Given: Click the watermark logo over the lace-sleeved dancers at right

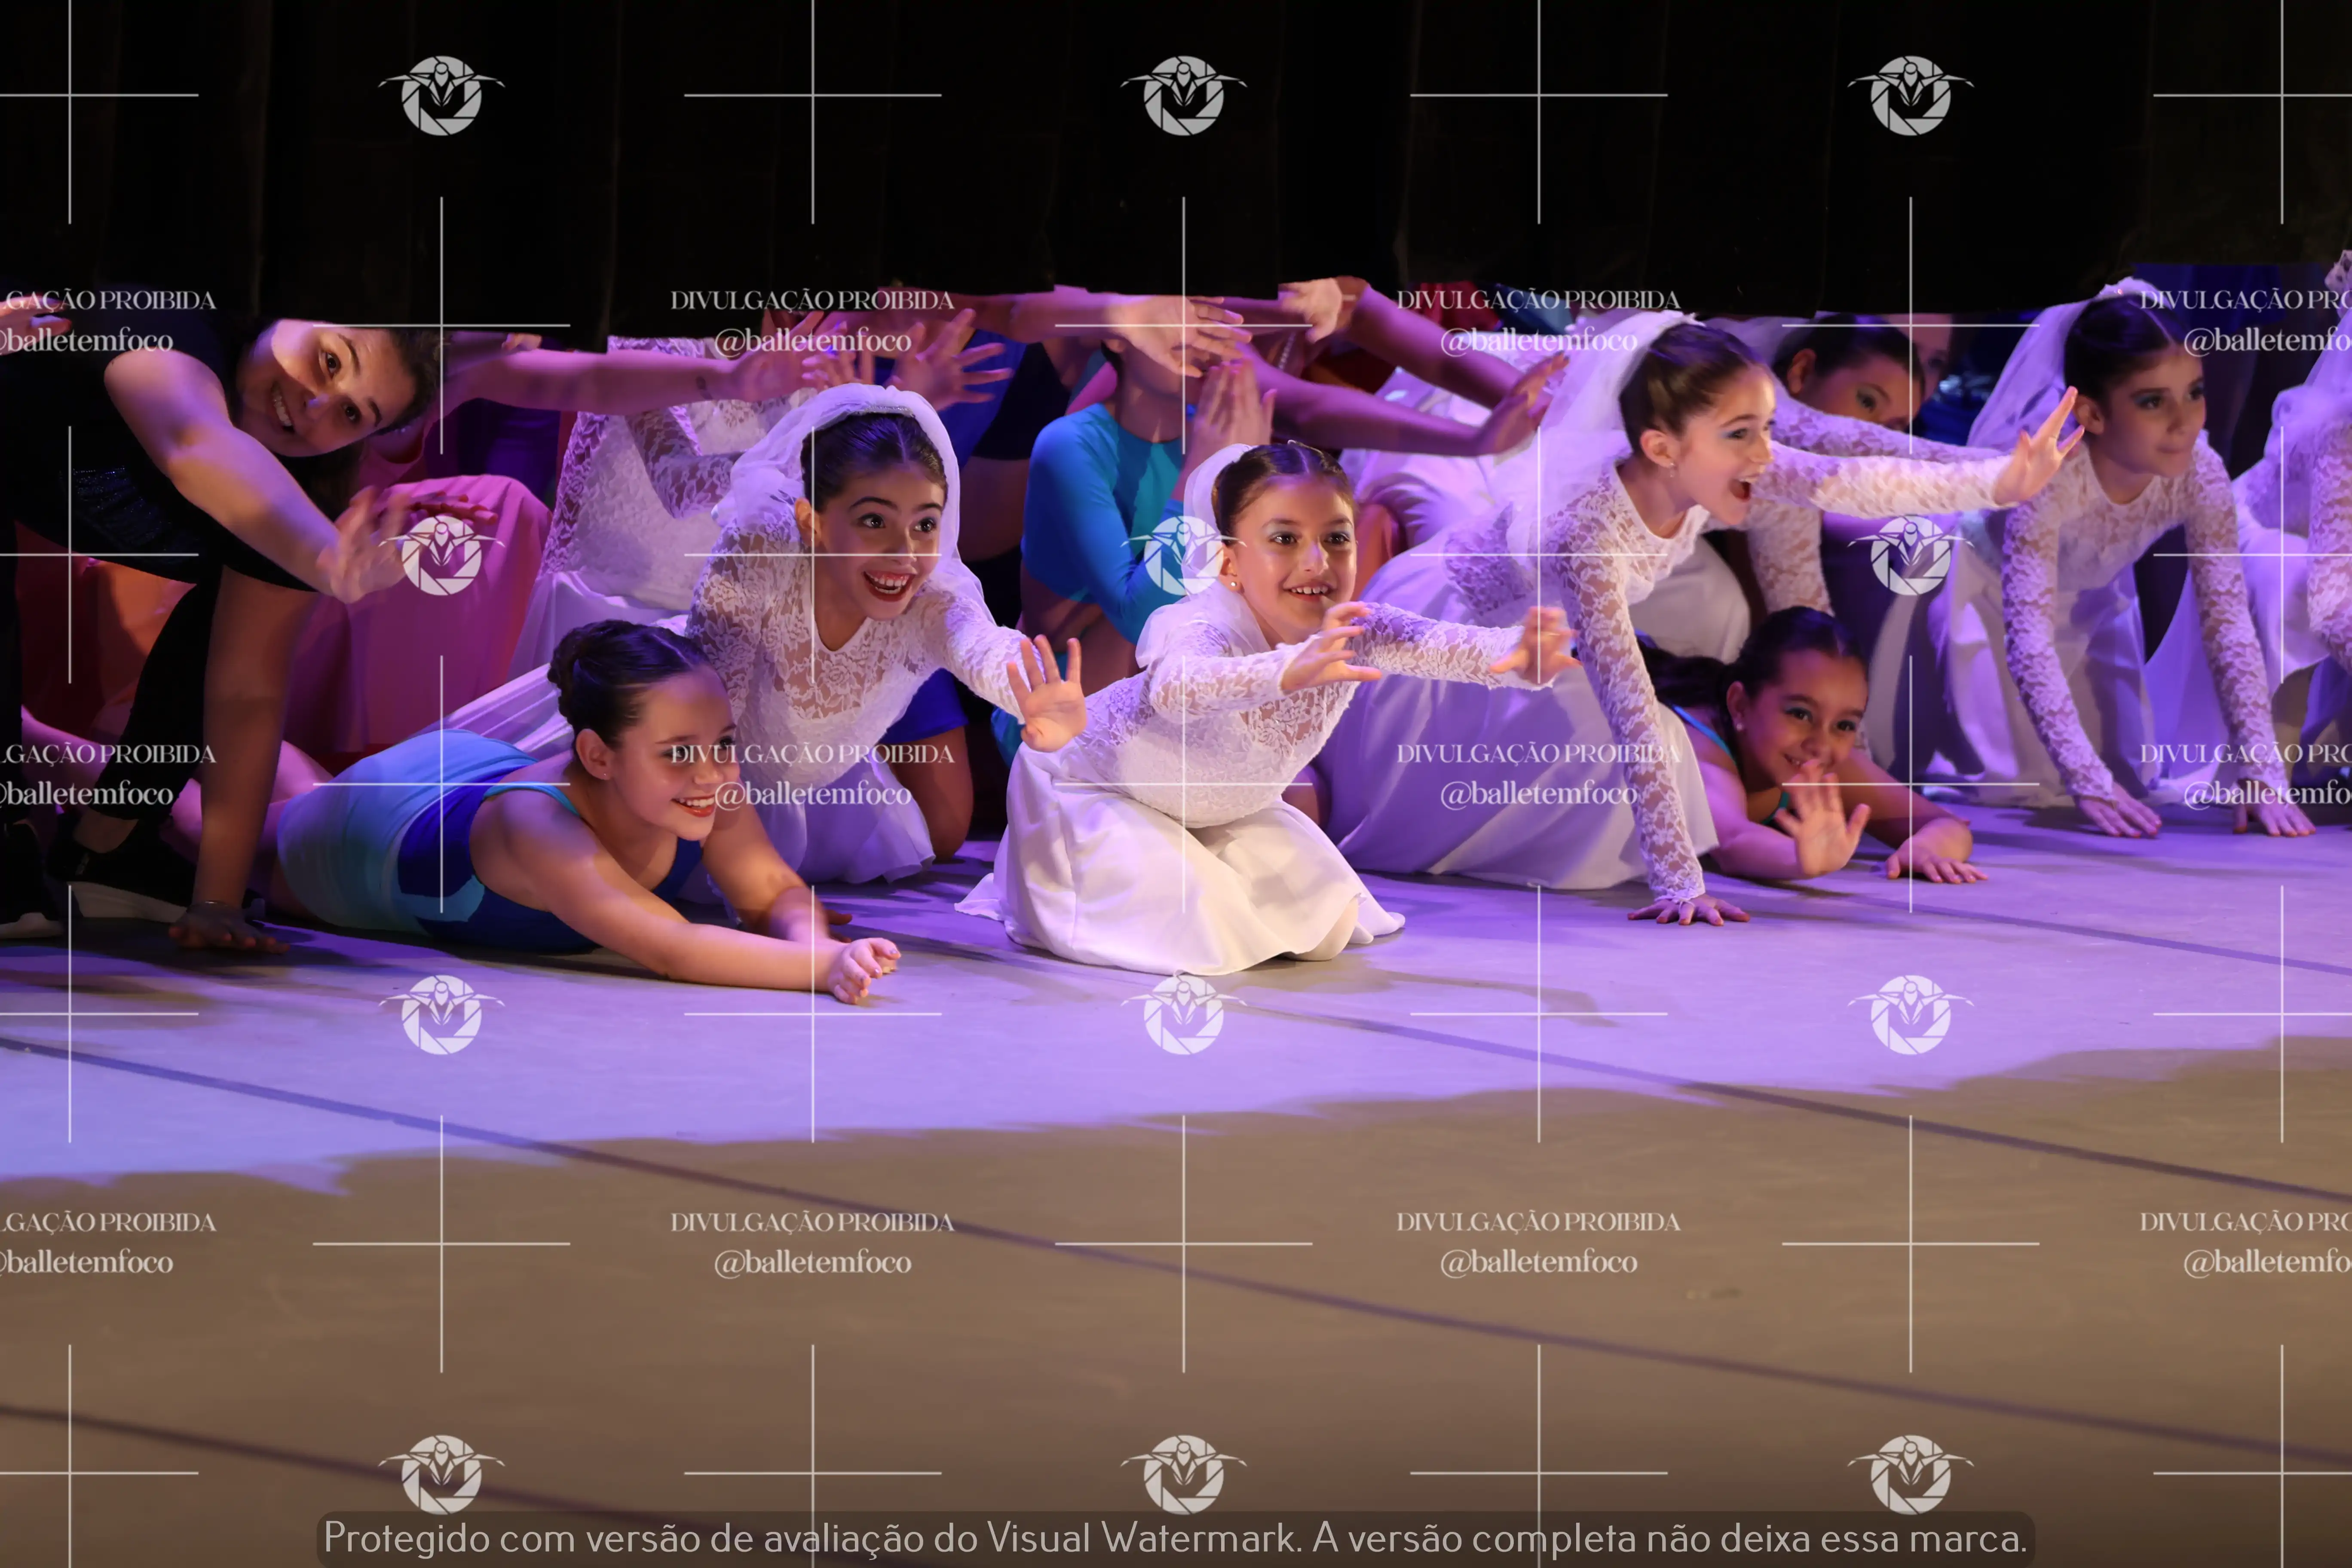Looking at the screenshot, I should click(x=1910, y=555).
